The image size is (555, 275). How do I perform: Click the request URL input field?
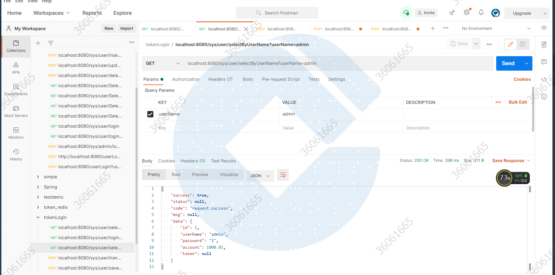pyautogui.click(x=338, y=63)
